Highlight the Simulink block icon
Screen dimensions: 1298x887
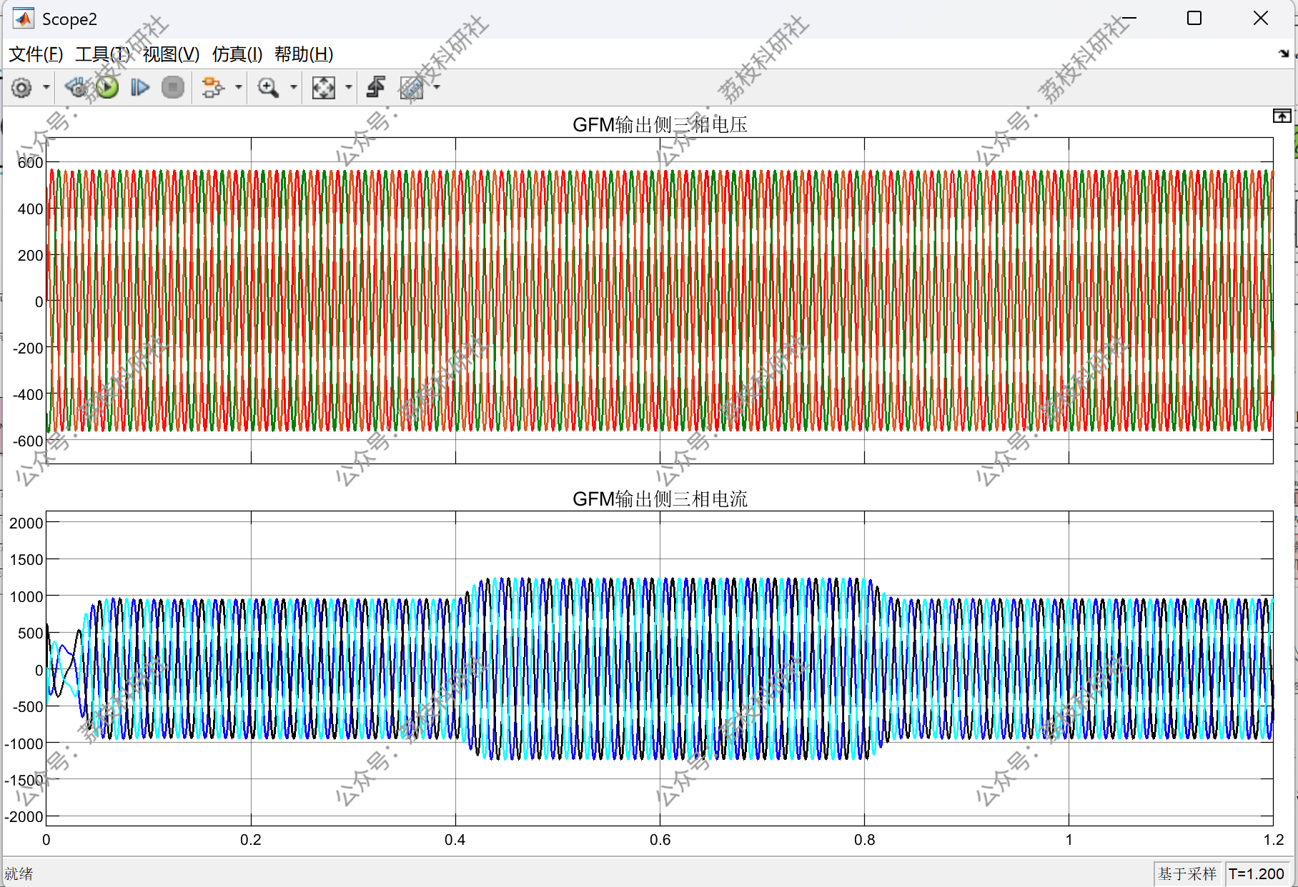(213, 88)
